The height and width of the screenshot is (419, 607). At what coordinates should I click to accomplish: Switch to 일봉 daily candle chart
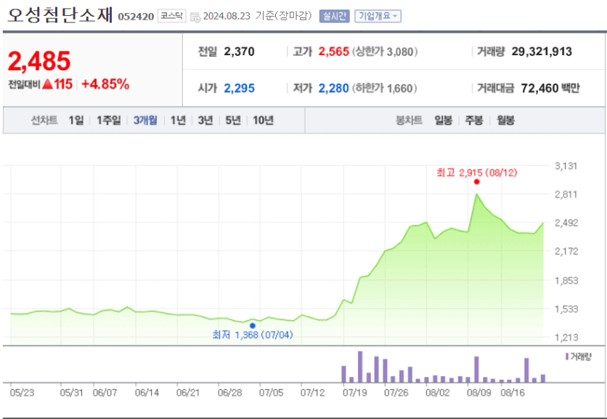pyautogui.click(x=443, y=121)
